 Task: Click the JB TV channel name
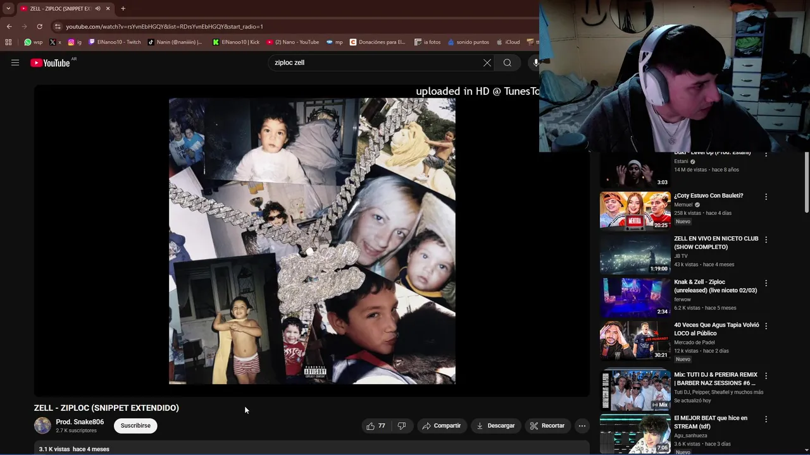pos(681,256)
